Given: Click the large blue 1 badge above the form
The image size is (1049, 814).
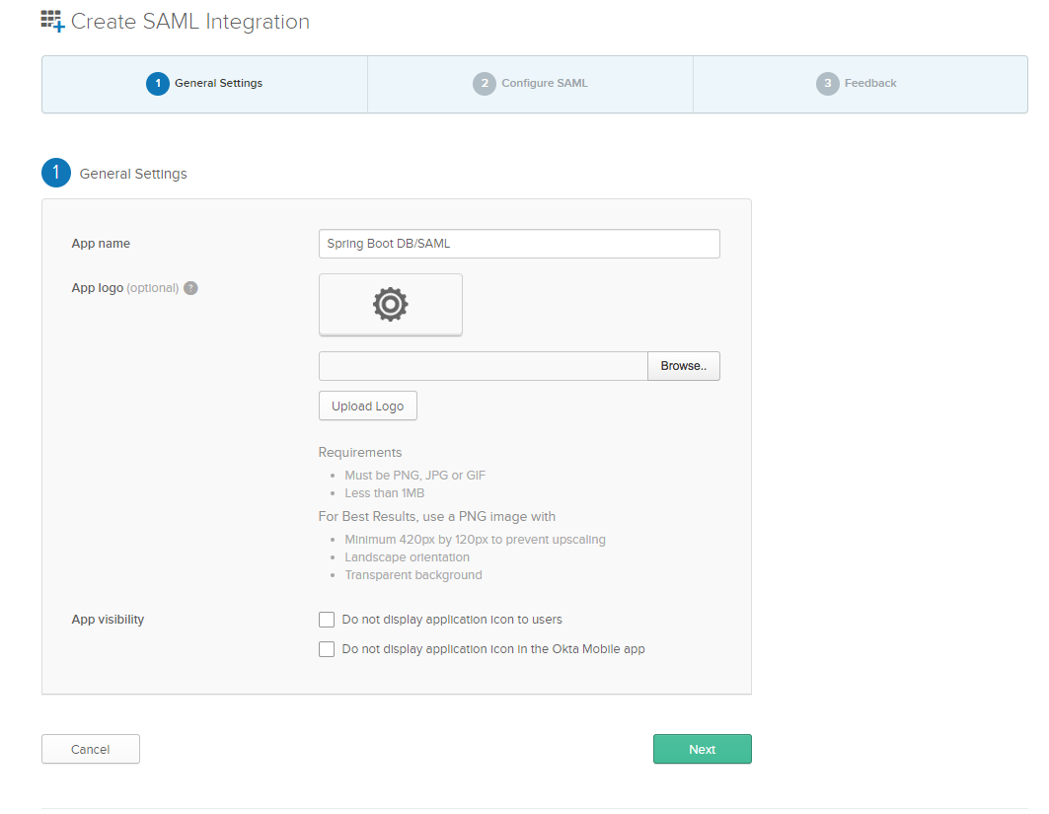Looking at the screenshot, I should (56, 173).
